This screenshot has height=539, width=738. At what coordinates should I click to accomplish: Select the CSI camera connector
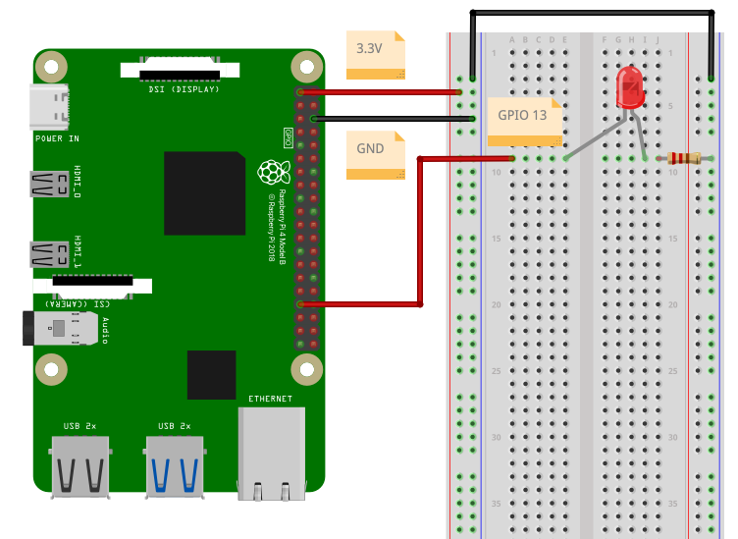pyautogui.click(x=92, y=286)
